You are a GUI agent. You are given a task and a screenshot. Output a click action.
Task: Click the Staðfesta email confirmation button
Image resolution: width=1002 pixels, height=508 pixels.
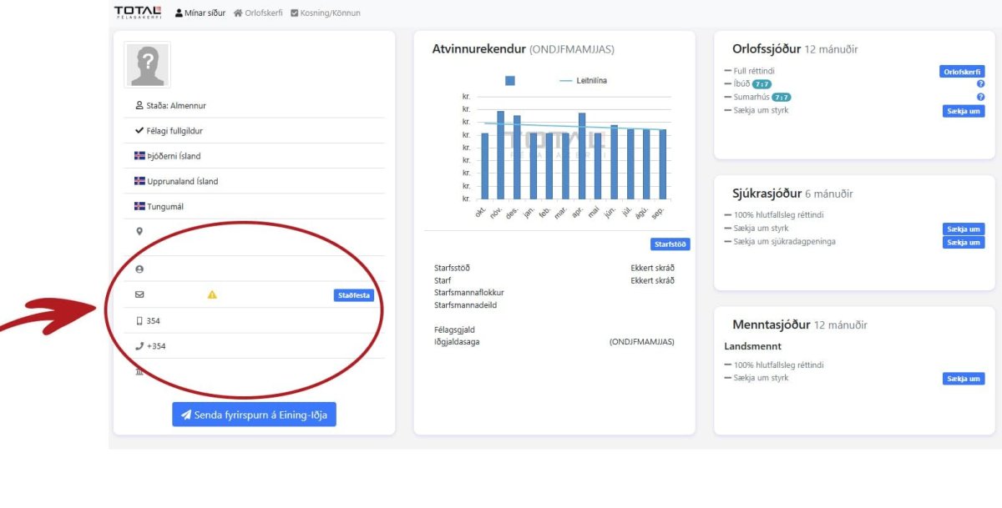tap(354, 295)
